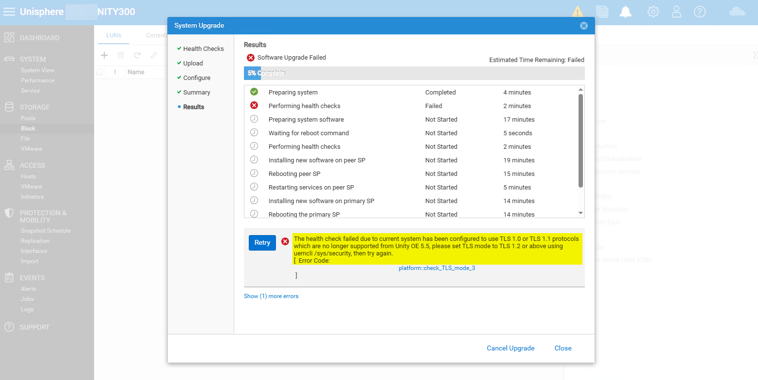Select Pools under Storage in sidebar
The image size is (758, 380).
point(28,118)
